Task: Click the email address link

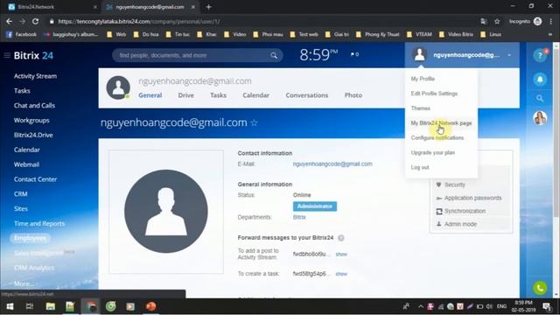Action: click(x=332, y=164)
